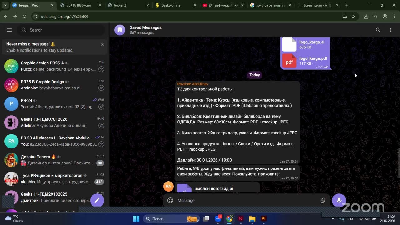Open the Geeks 13-ГДМ07012026 chat
This screenshot has height=225, width=400.
click(x=55, y=122)
